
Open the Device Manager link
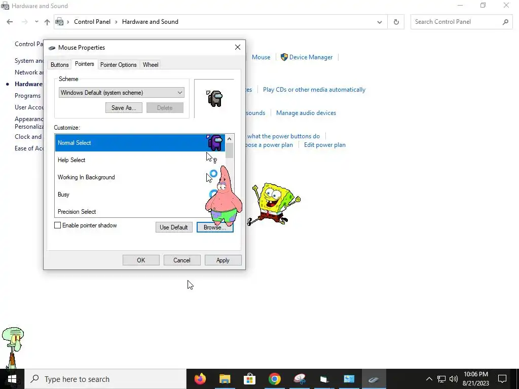(x=311, y=57)
